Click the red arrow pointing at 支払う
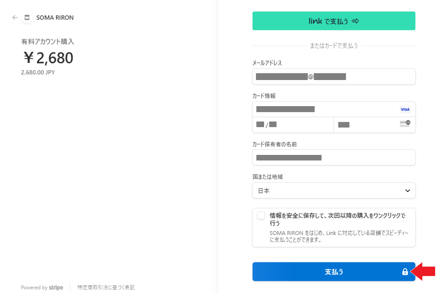 click(x=424, y=272)
